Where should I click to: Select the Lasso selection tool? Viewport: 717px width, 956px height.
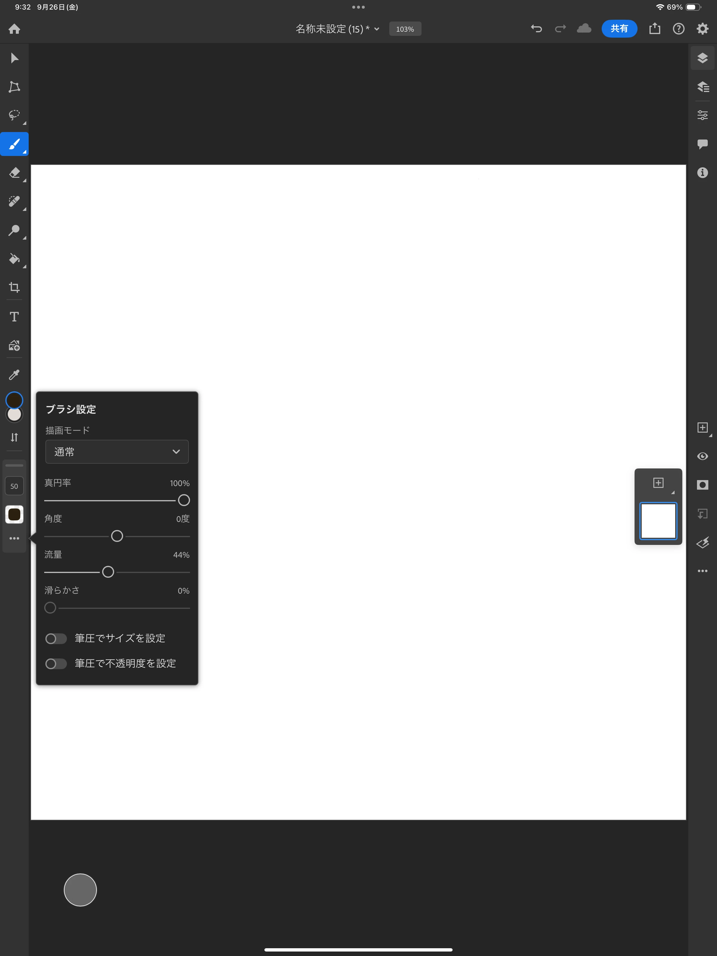[x=14, y=115]
